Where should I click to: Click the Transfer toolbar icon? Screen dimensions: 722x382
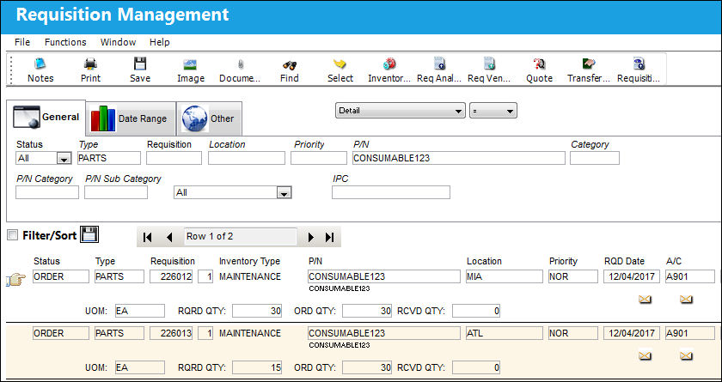[x=589, y=70]
